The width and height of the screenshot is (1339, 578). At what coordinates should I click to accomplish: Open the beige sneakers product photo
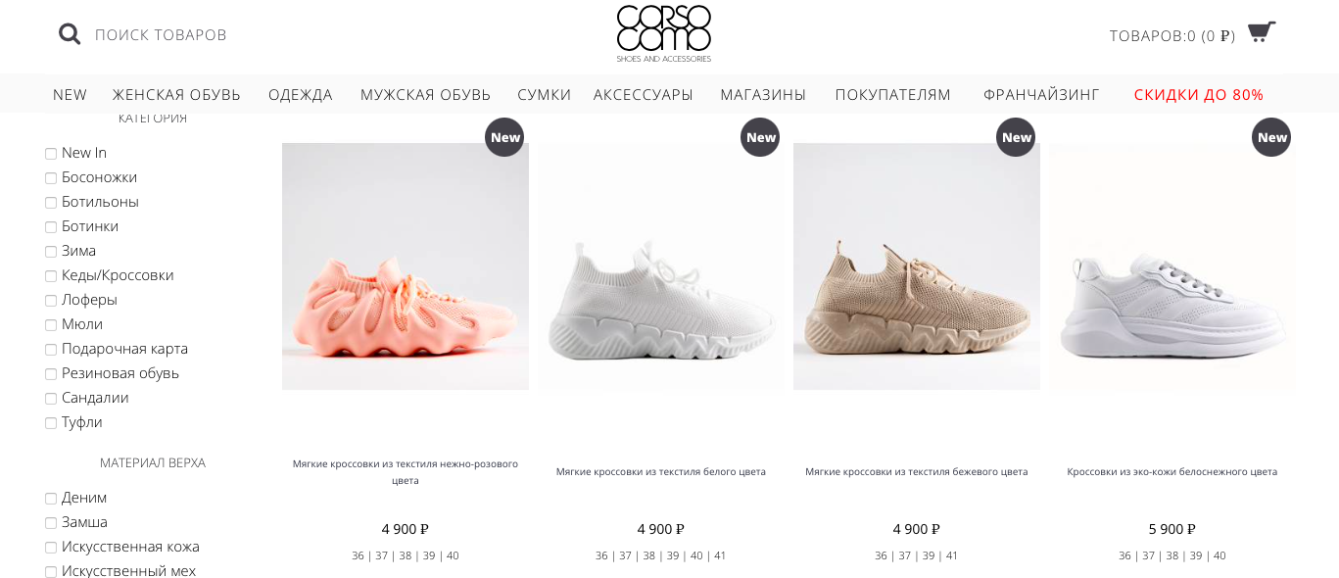coord(917,266)
